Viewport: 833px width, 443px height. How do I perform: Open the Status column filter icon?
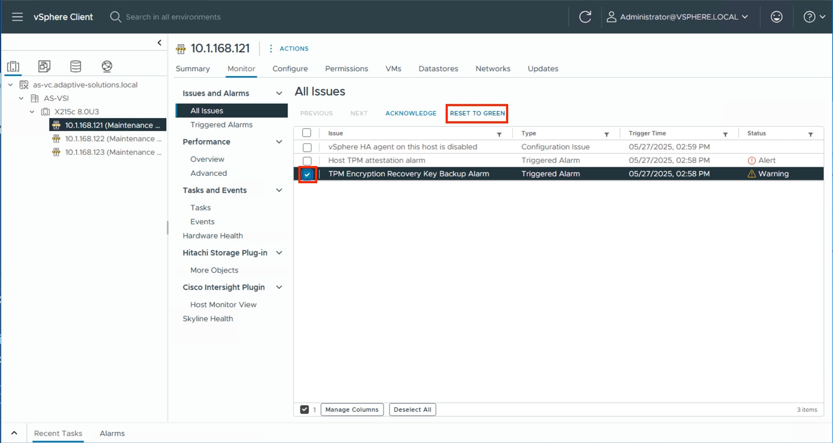tap(811, 133)
